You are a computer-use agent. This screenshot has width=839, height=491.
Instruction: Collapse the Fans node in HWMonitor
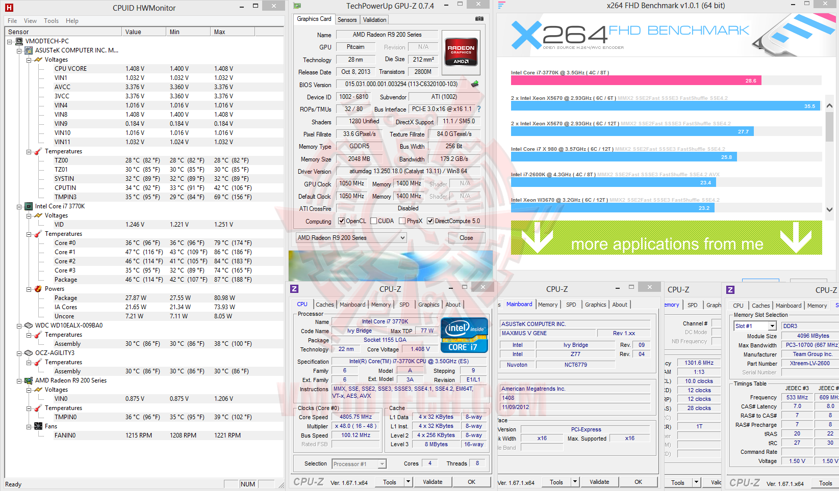[29, 426]
